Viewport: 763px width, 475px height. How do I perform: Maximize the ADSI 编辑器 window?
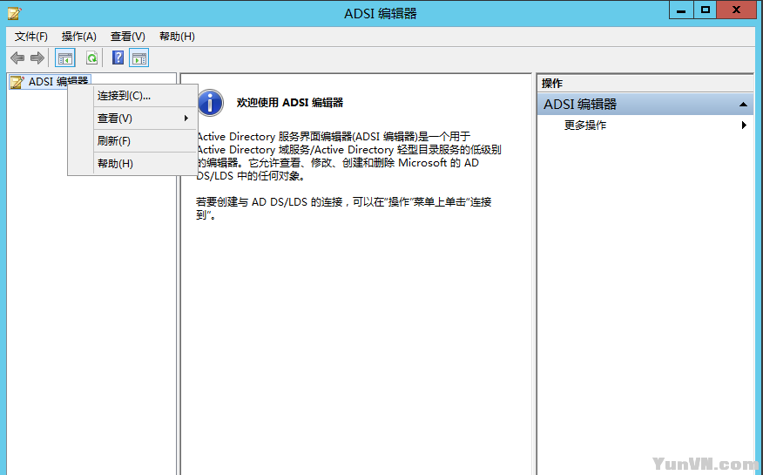click(706, 10)
